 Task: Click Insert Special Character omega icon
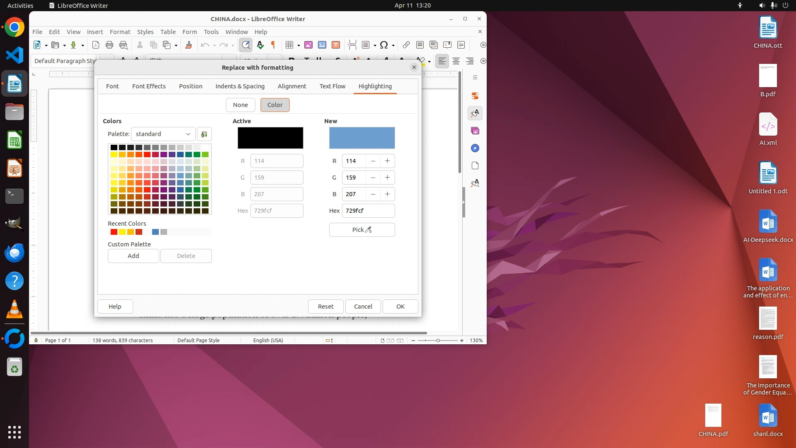384,45
